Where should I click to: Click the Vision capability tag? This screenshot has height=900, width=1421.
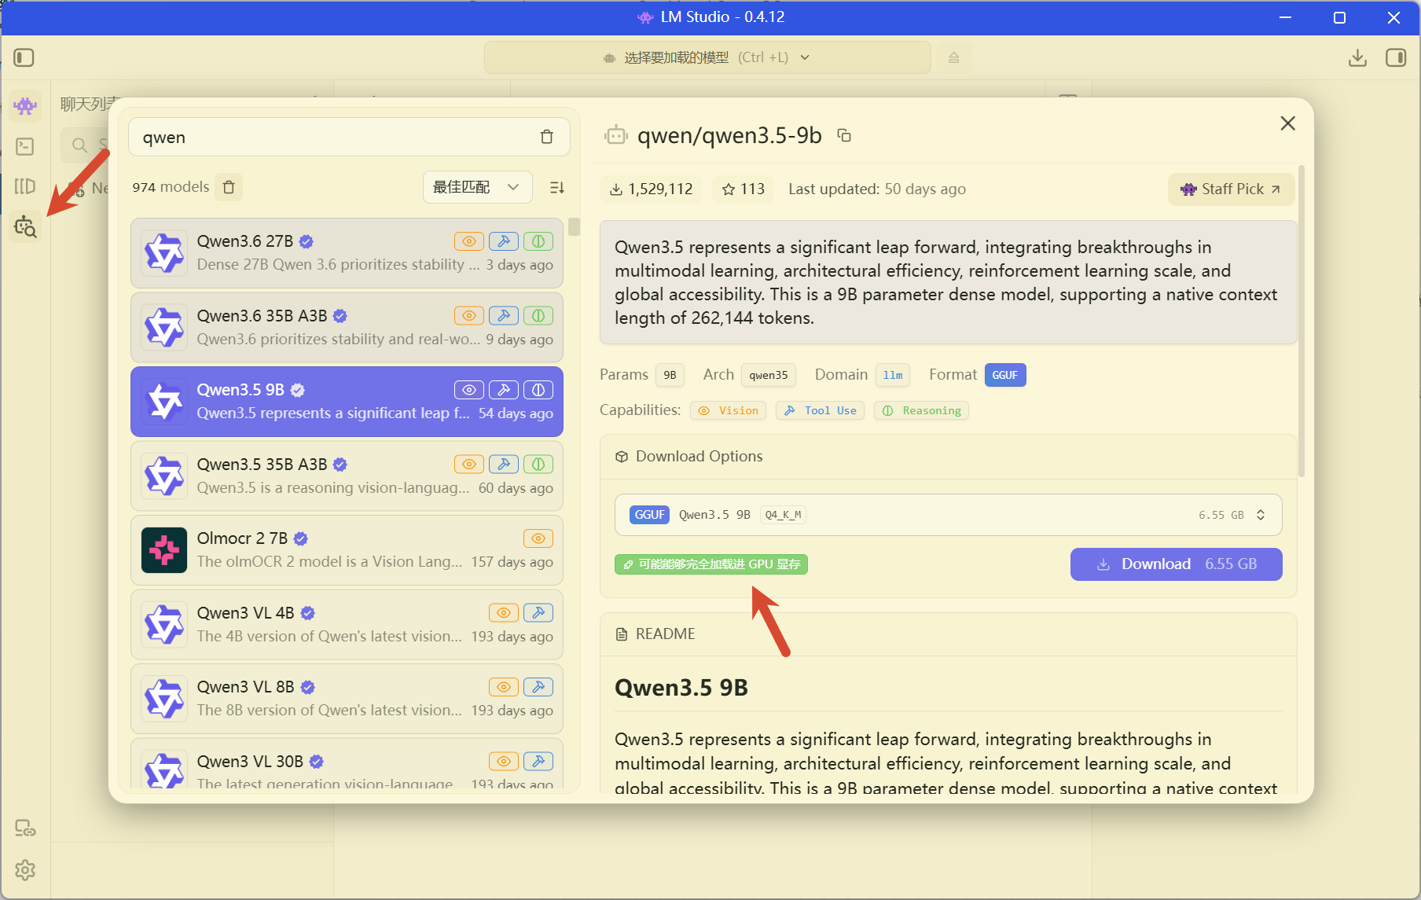pyautogui.click(x=729, y=410)
